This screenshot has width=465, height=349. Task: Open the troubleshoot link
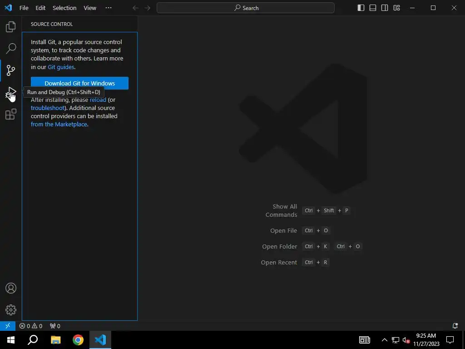pyautogui.click(x=48, y=108)
